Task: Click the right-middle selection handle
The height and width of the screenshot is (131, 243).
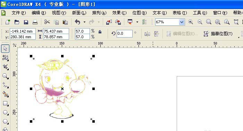Action: 93,89
